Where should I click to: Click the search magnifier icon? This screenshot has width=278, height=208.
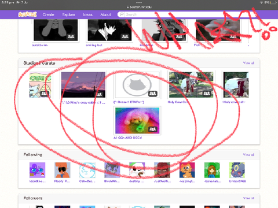click(122, 14)
